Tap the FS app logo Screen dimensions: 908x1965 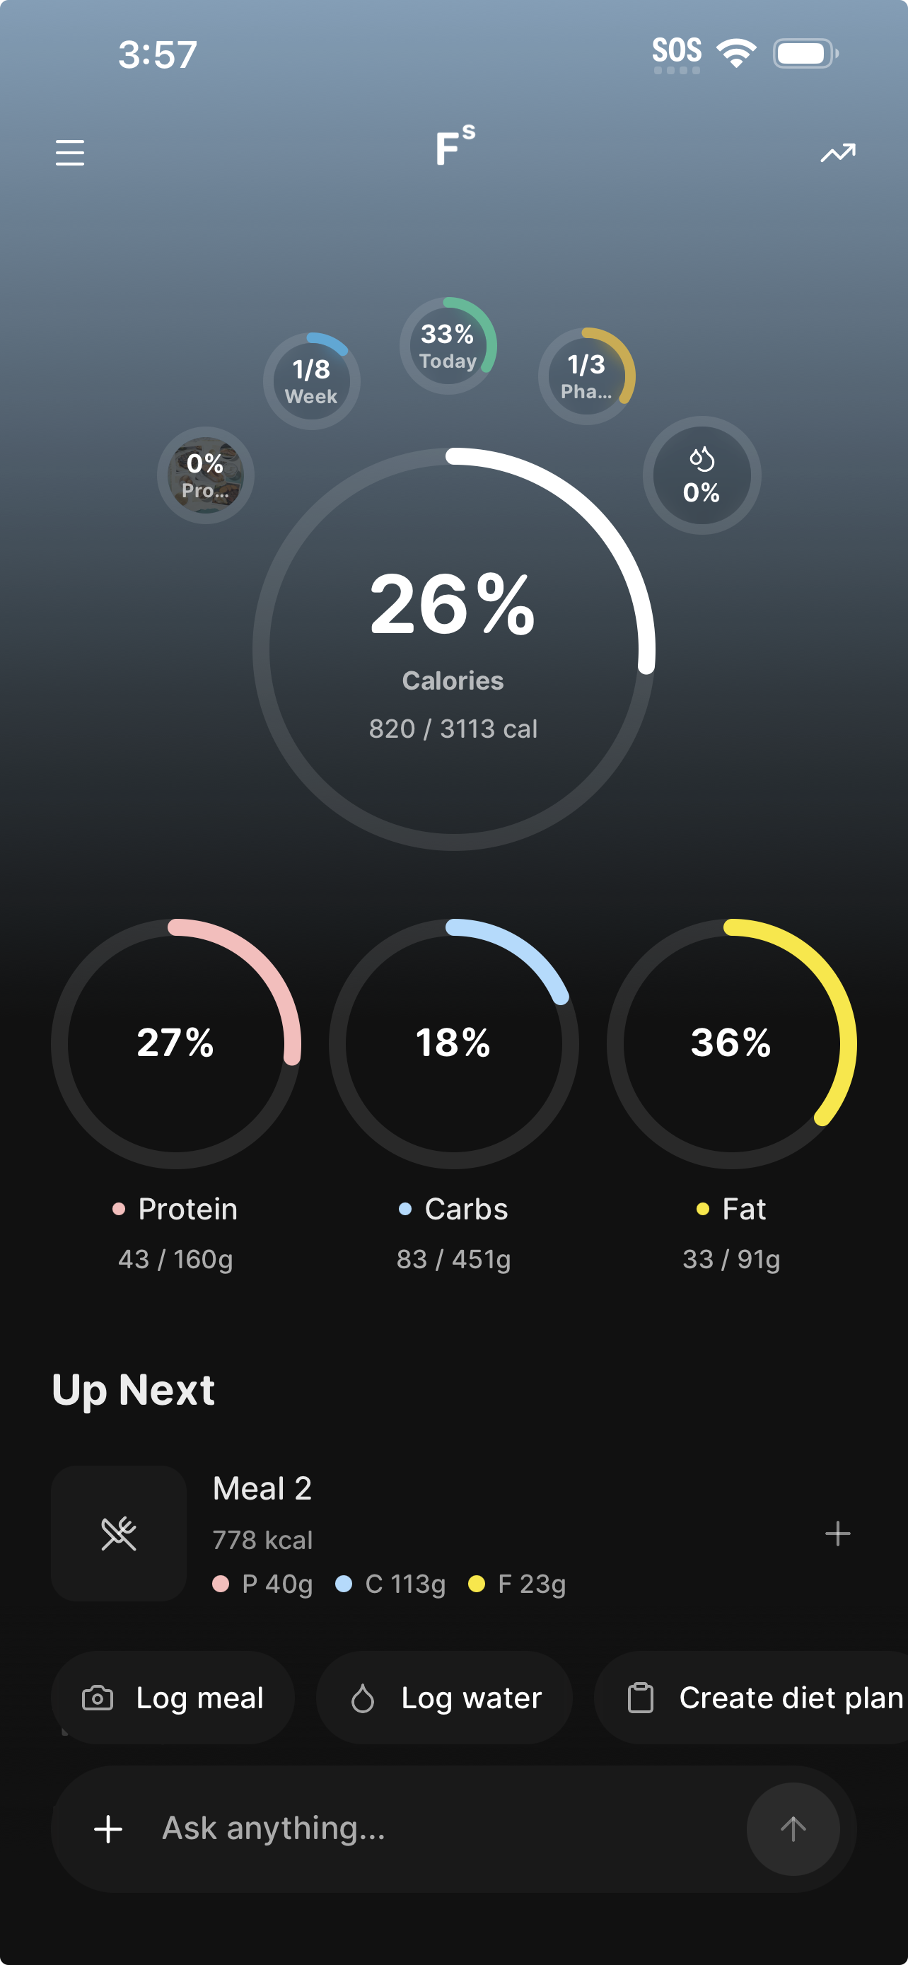point(455,145)
